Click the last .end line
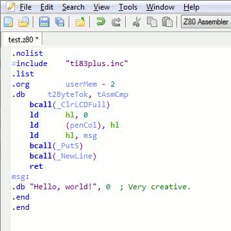Image resolution: width=231 pixels, height=231 pixels. tap(21, 207)
